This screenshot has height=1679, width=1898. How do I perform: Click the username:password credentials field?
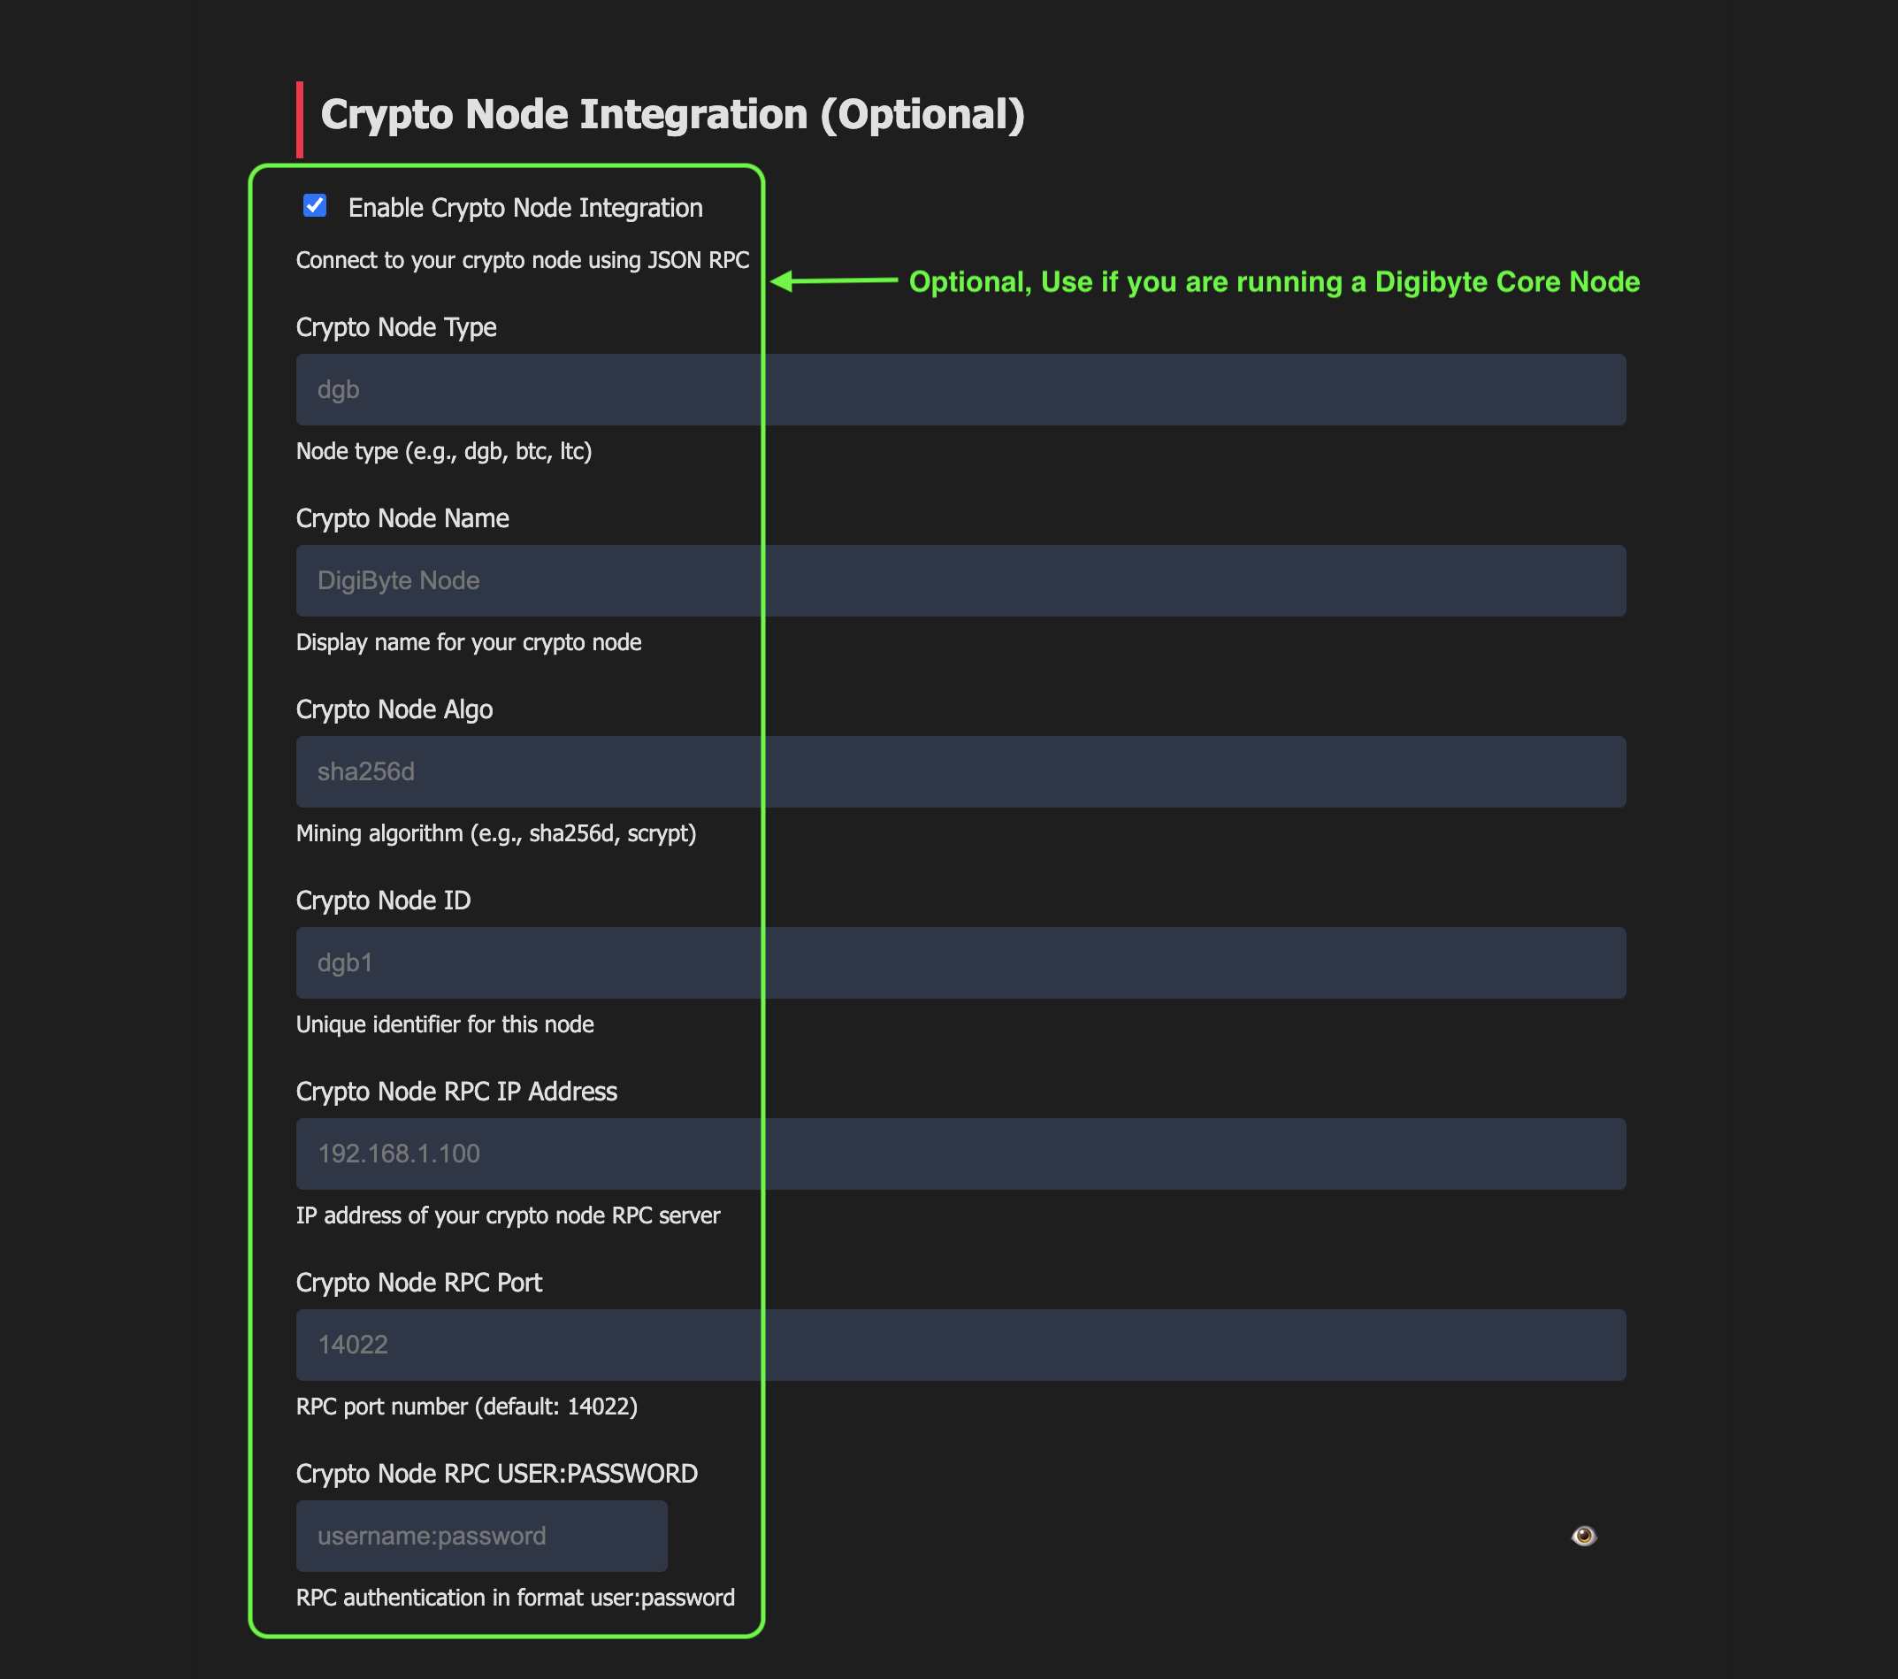[481, 1535]
